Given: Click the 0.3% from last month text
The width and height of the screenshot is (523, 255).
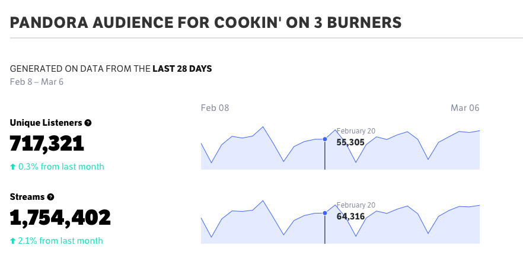Looking at the screenshot, I should (x=61, y=167).
